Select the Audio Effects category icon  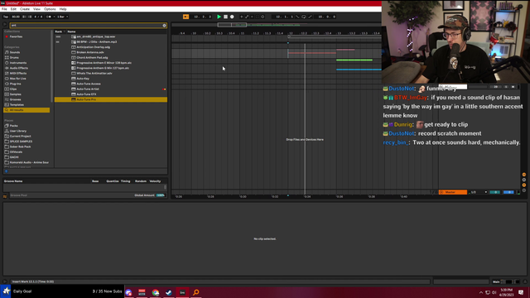(7, 68)
